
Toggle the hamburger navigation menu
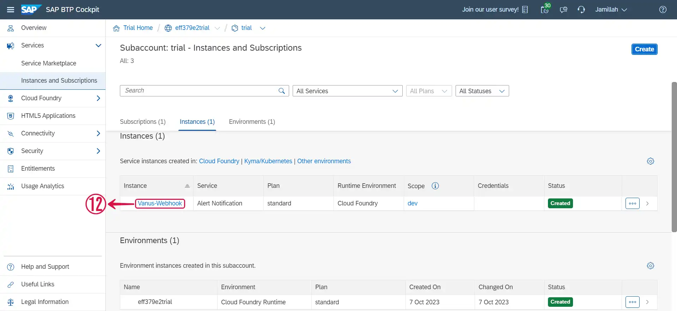point(11,9)
